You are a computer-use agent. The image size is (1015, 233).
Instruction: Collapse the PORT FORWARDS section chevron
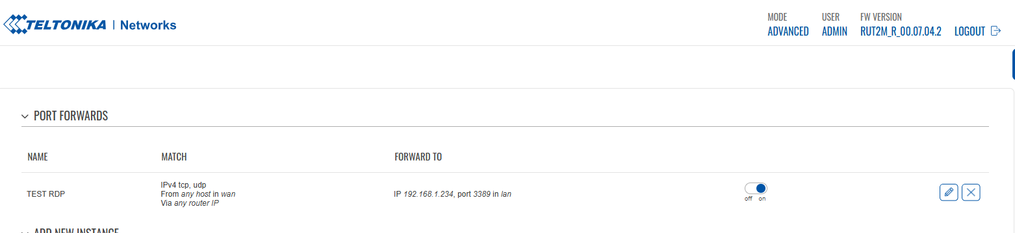[x=25, y=116]
